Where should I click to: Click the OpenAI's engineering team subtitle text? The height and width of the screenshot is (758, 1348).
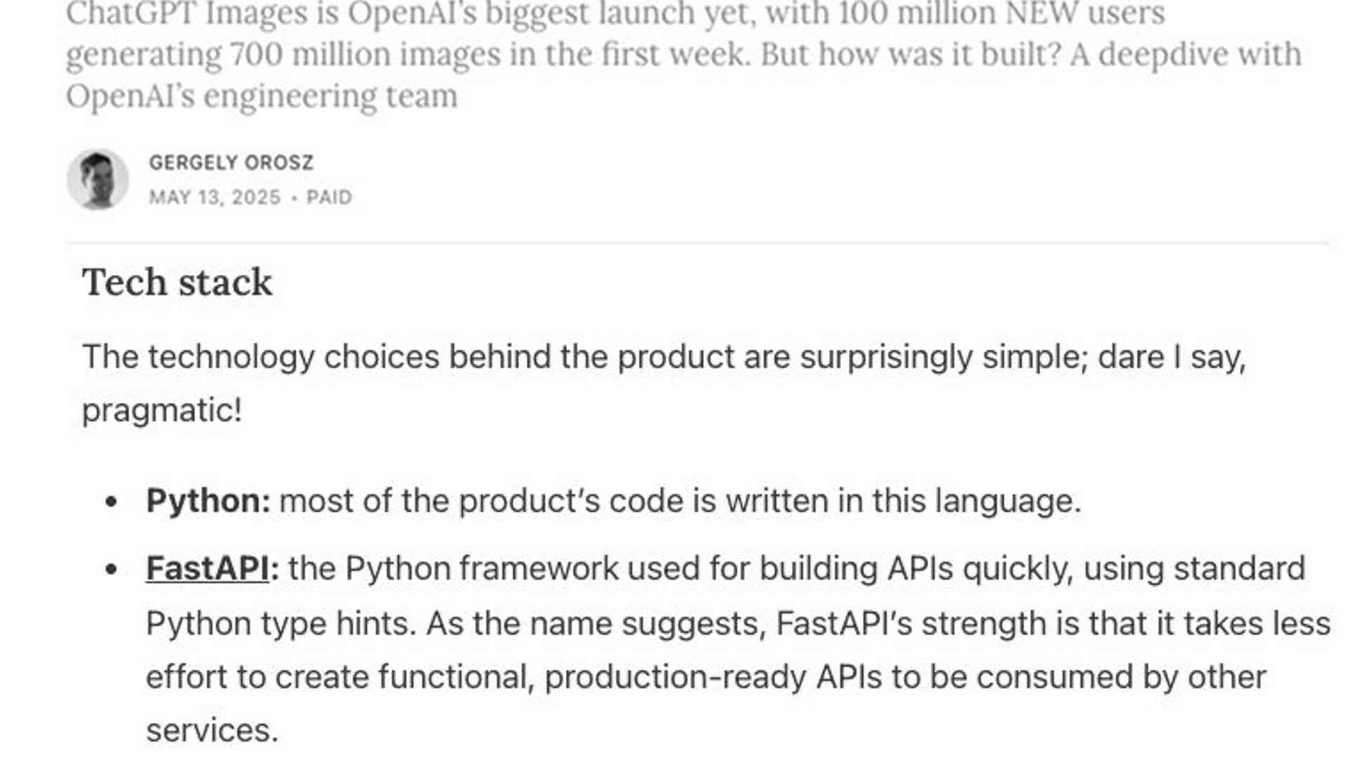[262, 96]
